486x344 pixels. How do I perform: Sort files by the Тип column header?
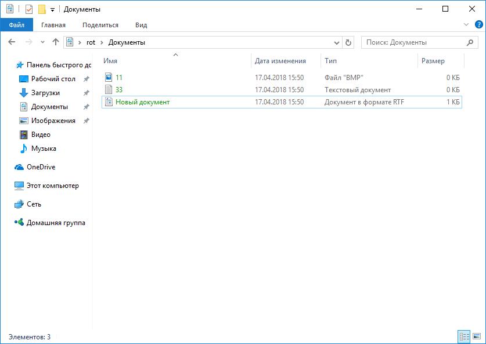pyautogui.click(x=369, y=61)
